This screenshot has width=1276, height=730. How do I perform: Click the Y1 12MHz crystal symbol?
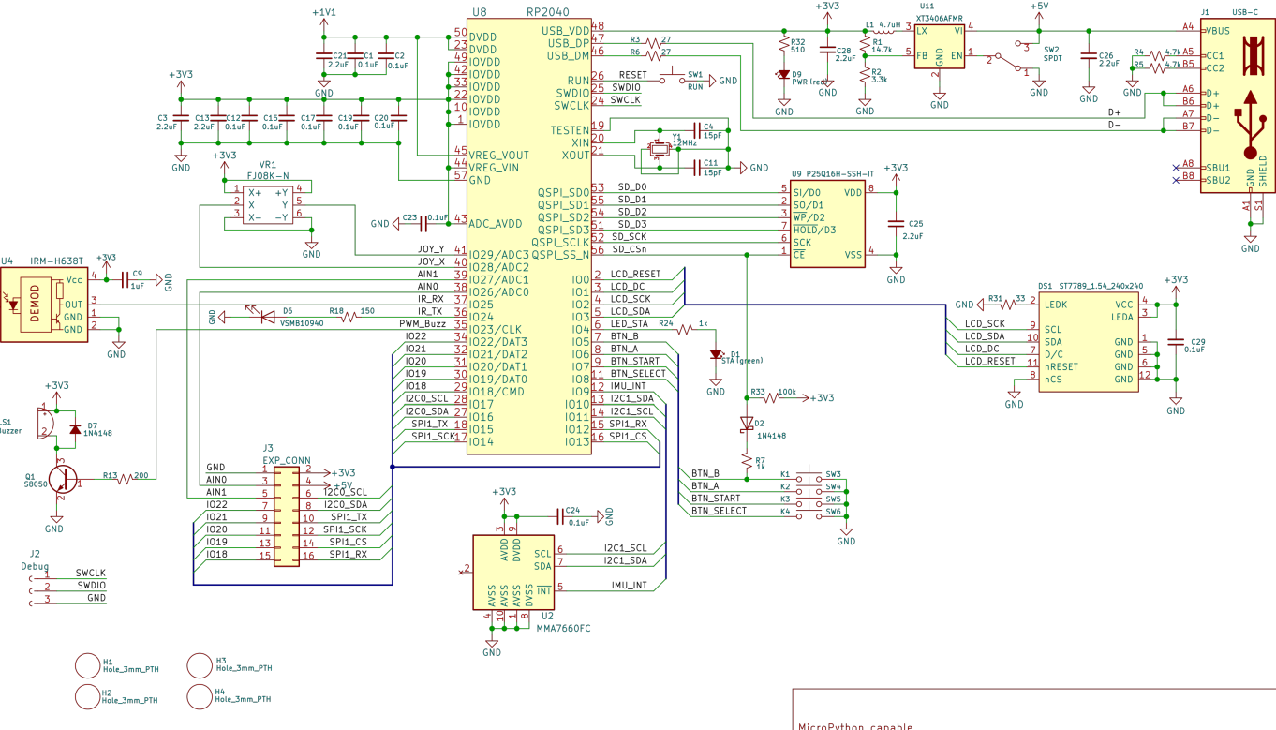660,150
